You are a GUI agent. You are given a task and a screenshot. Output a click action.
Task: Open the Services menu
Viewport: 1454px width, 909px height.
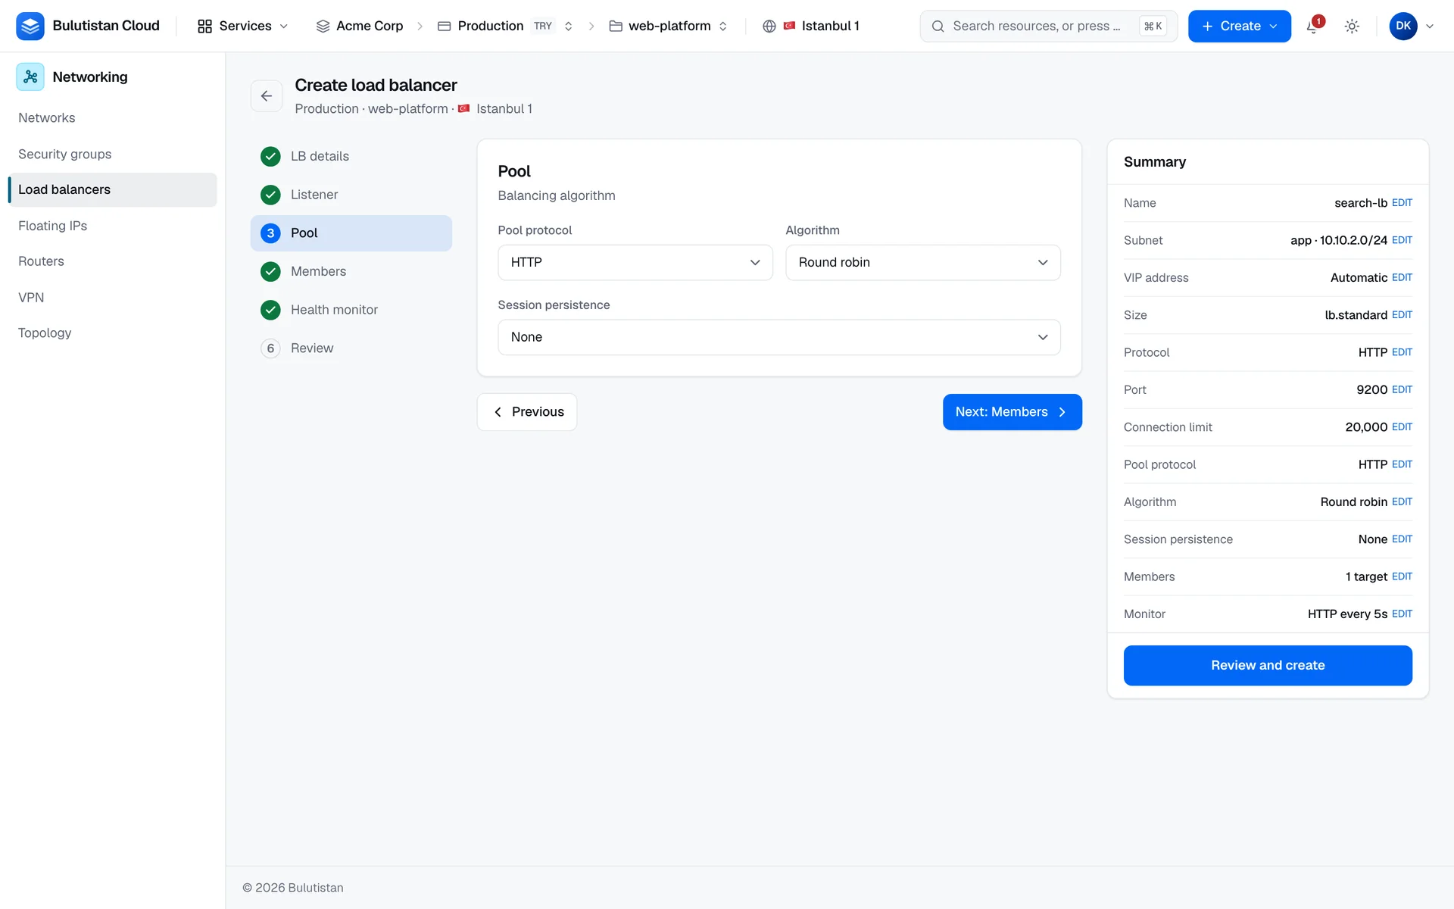243,27
